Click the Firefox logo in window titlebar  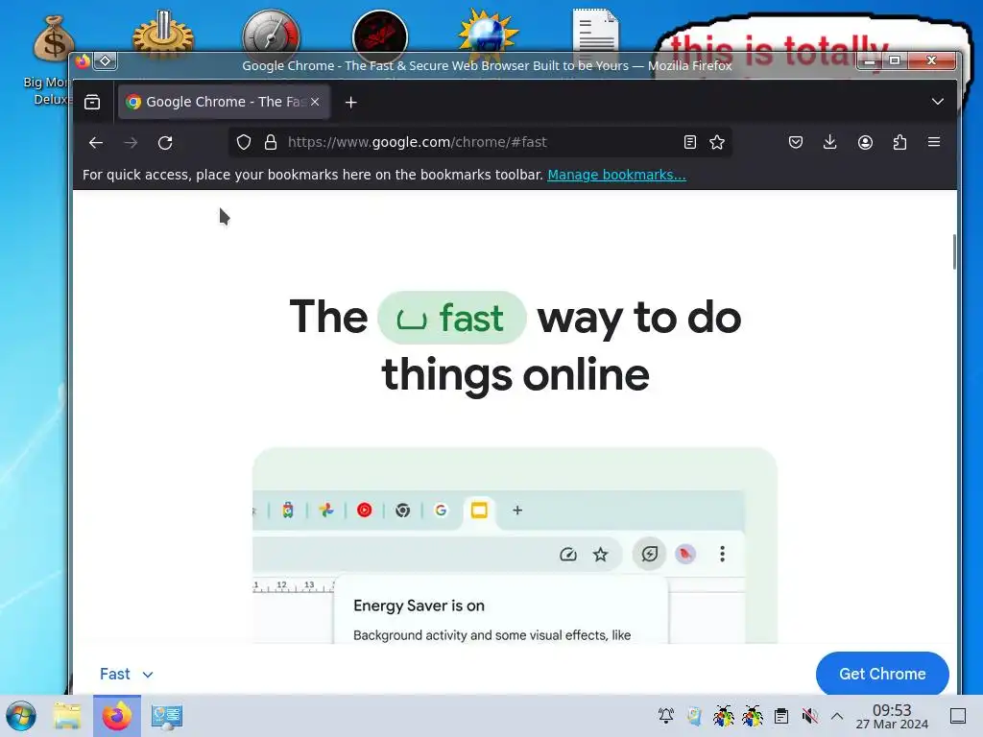pyautogui.click(x=83, y=60)
